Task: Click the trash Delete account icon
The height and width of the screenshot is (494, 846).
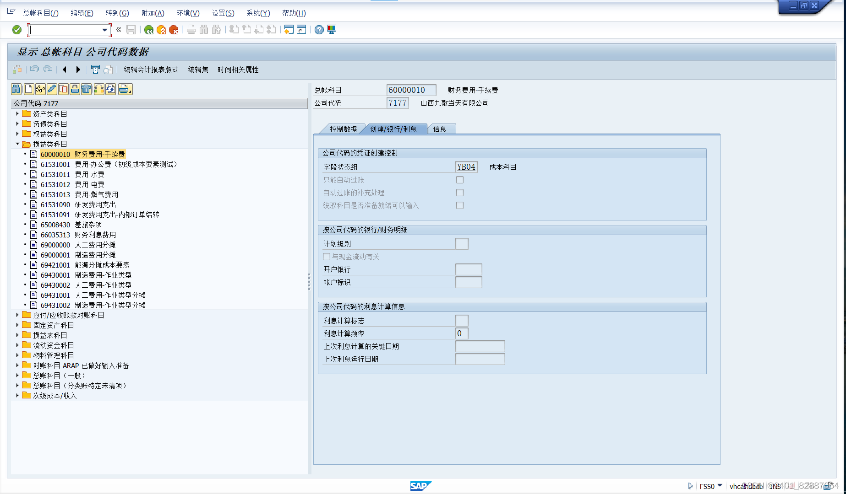Action: click(x=86, y=89)
